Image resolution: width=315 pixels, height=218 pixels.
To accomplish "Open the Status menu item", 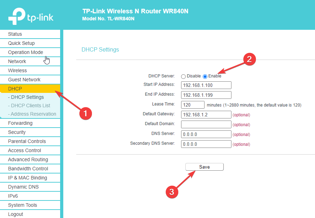I will click(x=30, y=34).
